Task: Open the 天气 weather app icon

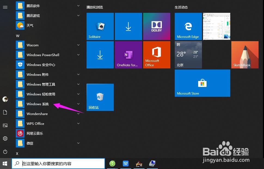Action: (20, 25)
